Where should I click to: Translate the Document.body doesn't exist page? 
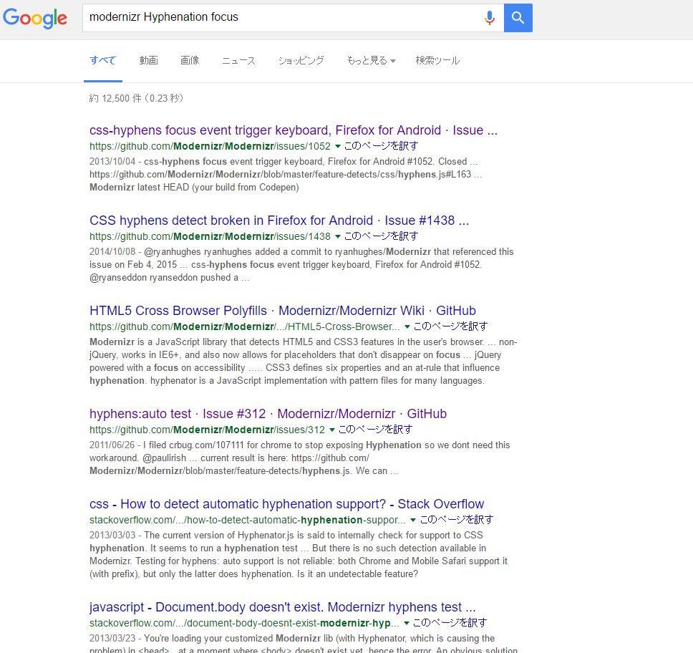pyautogui.click(x=450, y=623)
